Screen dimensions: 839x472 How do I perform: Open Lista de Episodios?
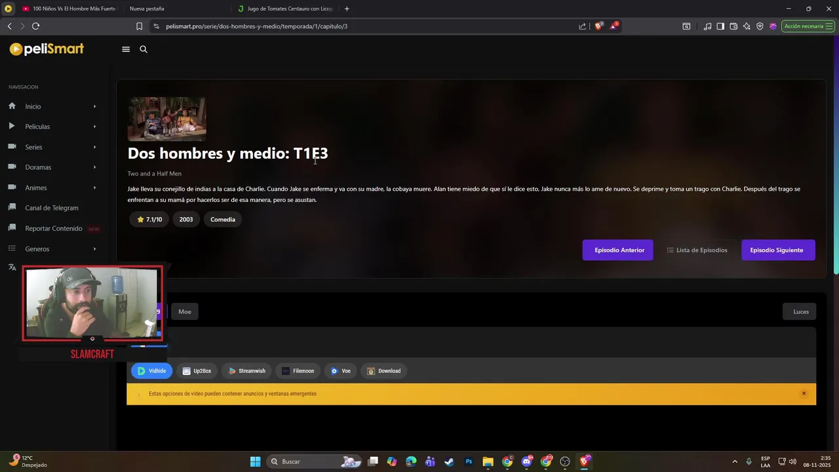tap(697, 250)
